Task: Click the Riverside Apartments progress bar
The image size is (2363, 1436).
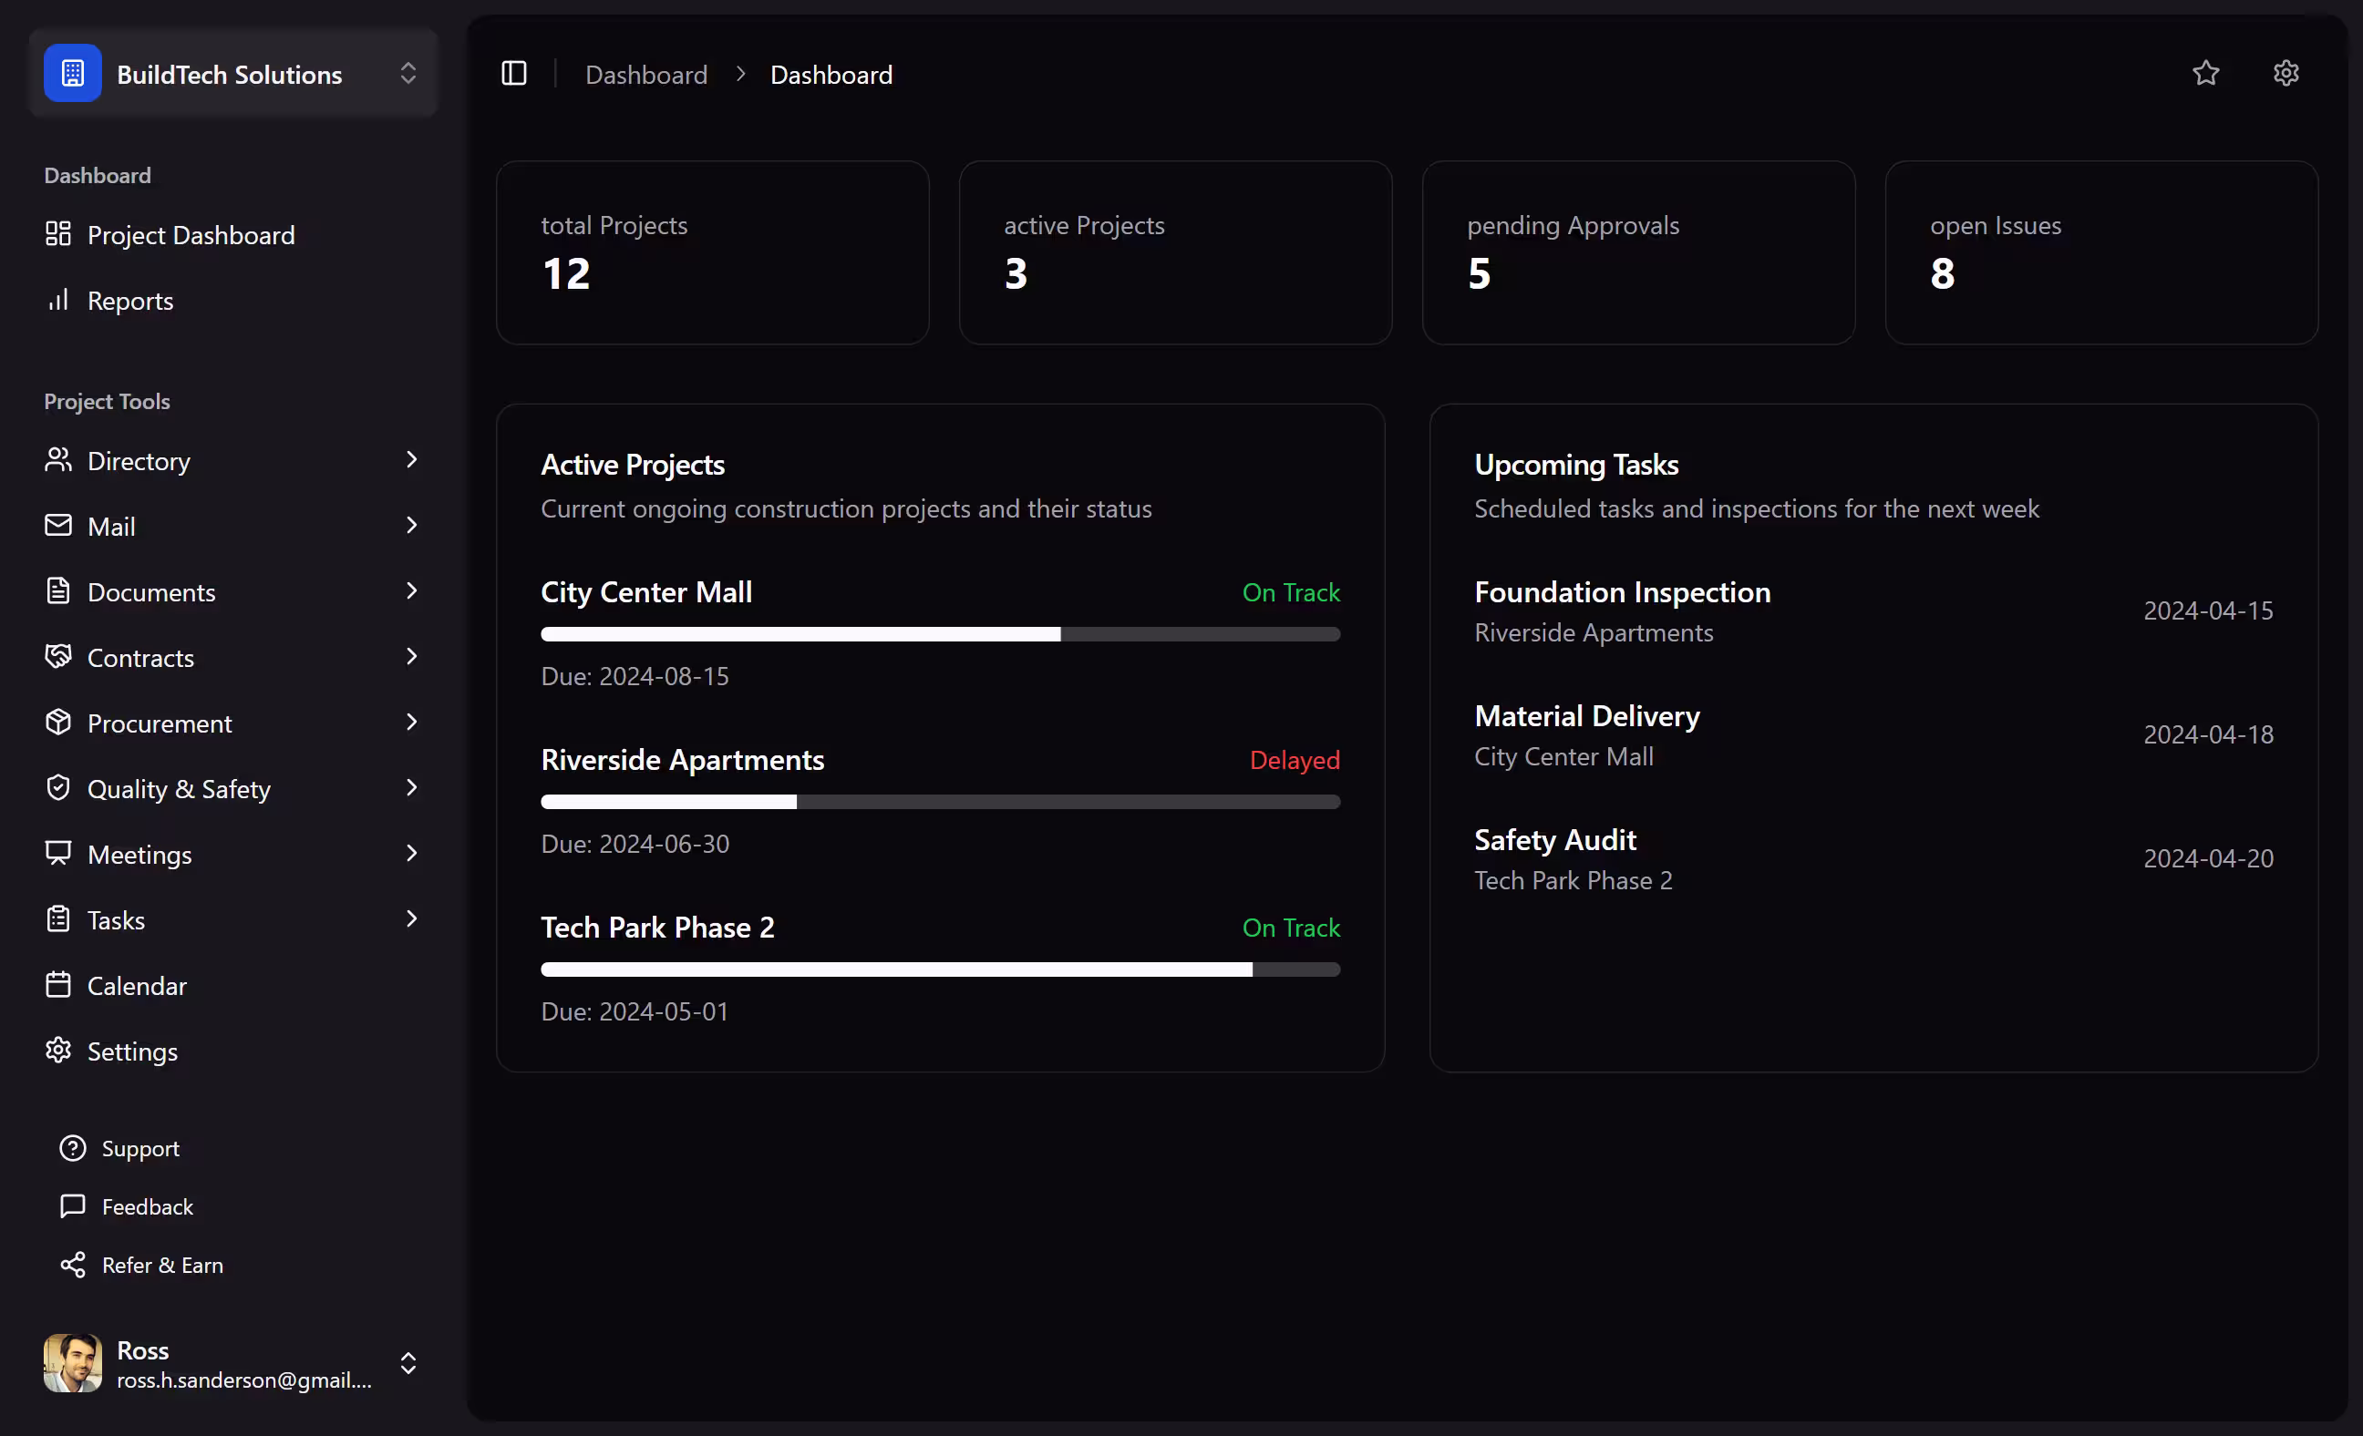Action: point(940,802)
